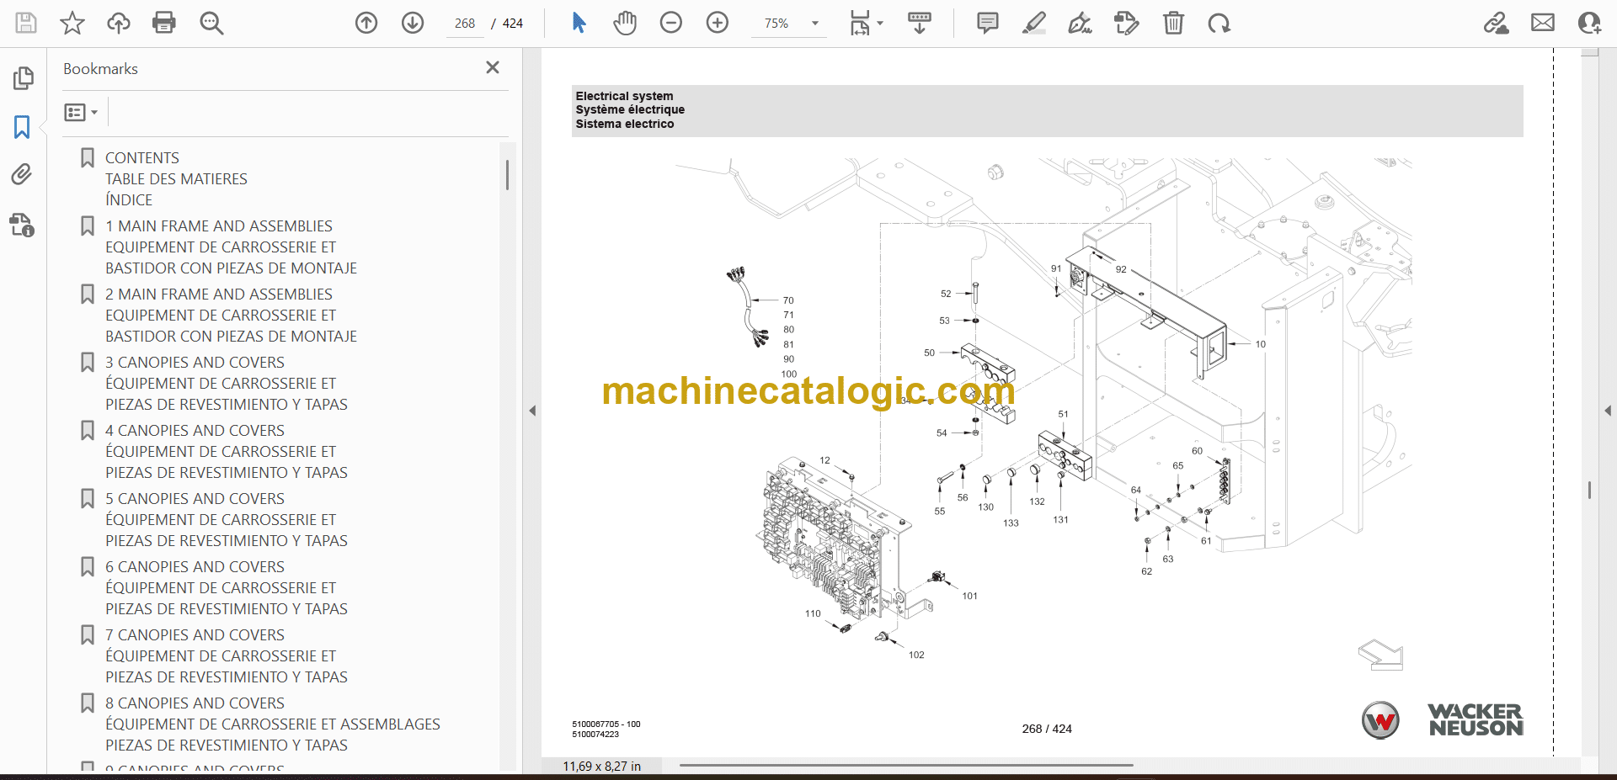Go to previous page arrow

(366, 23)
